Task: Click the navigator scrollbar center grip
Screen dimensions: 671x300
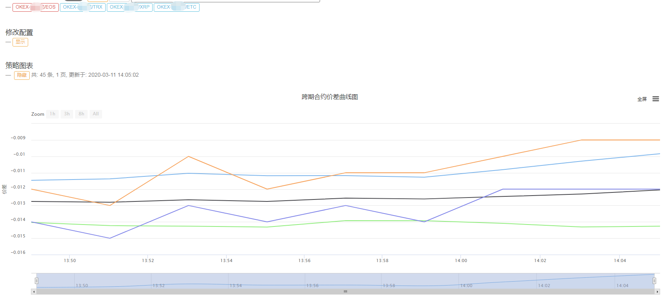Action: click(x=345, y=292)
